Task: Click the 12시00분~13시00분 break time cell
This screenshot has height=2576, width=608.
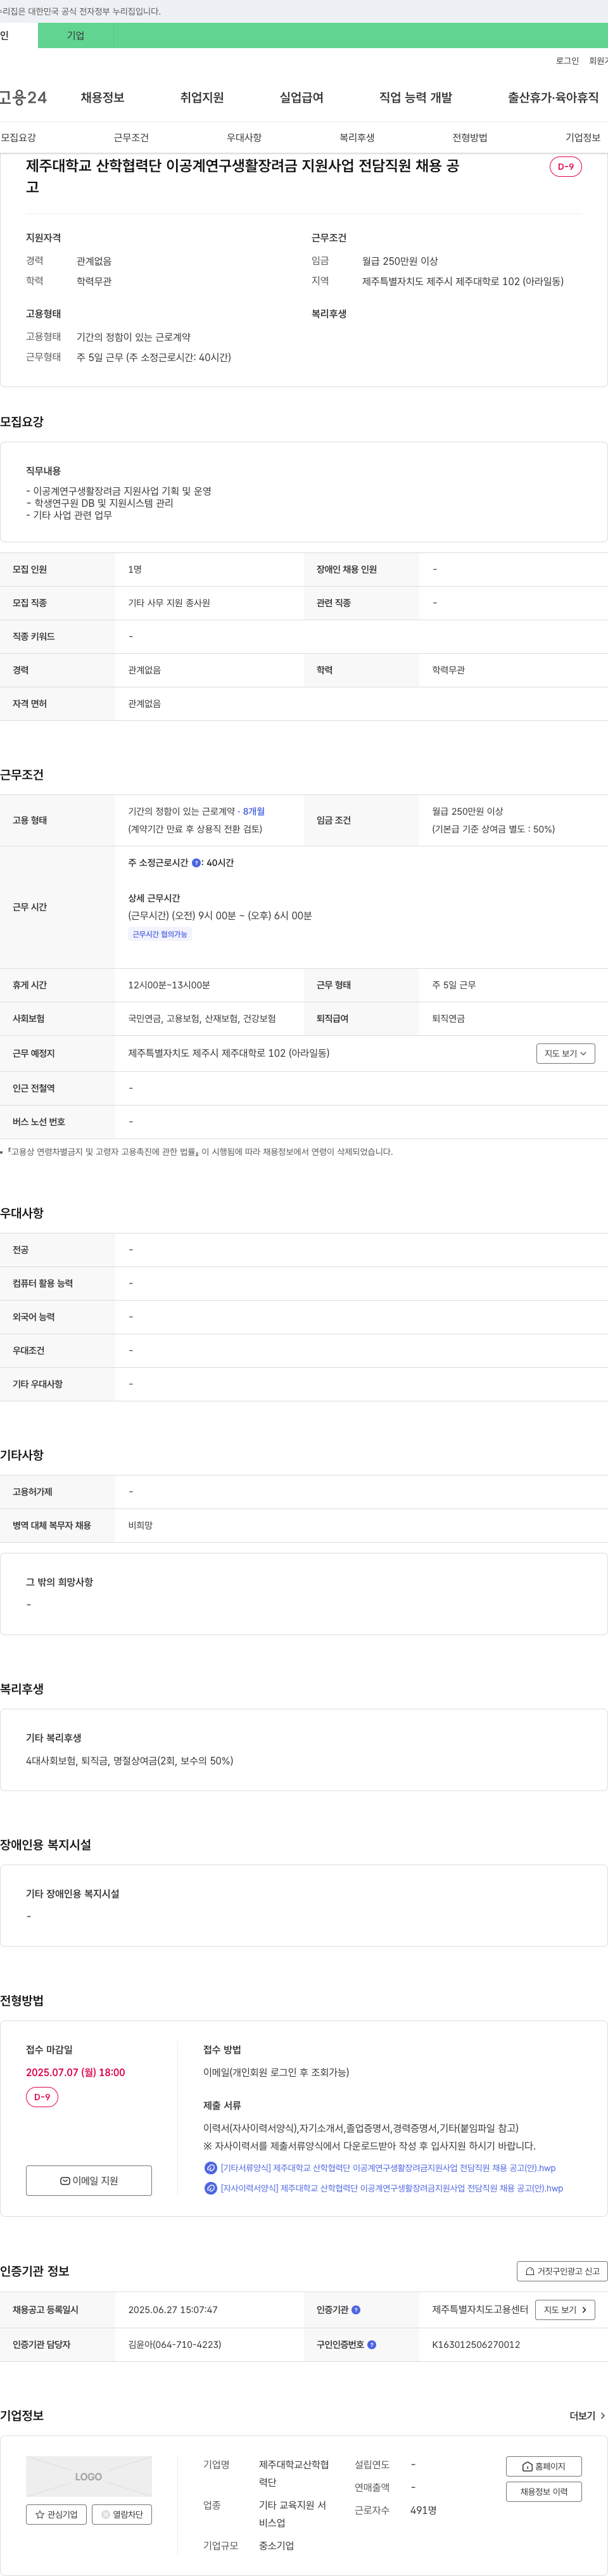Action: point(169,985)
